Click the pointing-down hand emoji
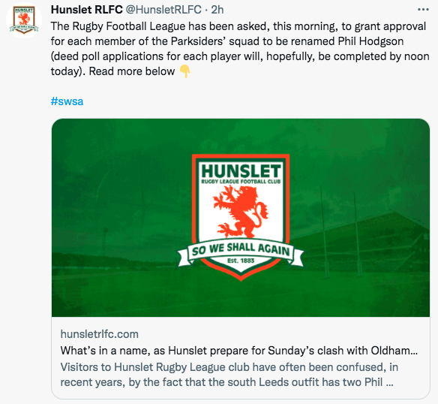This screenshot has width=438, height=404. click(184, 71)
